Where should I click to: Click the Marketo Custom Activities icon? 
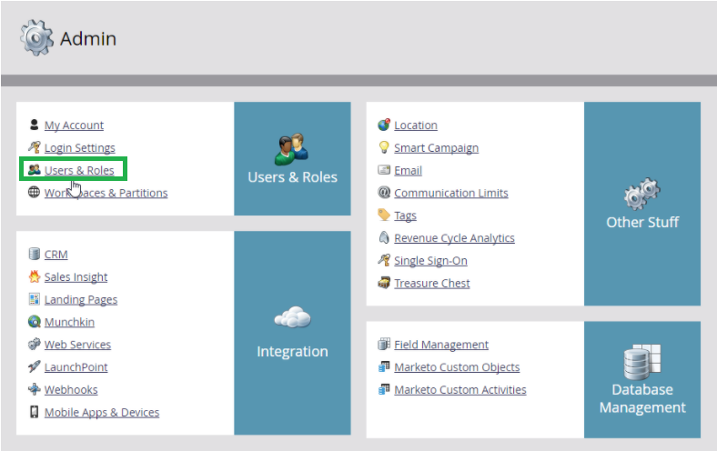click(384, 389)
